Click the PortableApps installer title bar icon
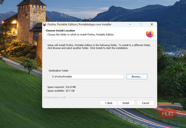Image resolution: width=186 pixels, height=128 pixels. coord(45,24)
